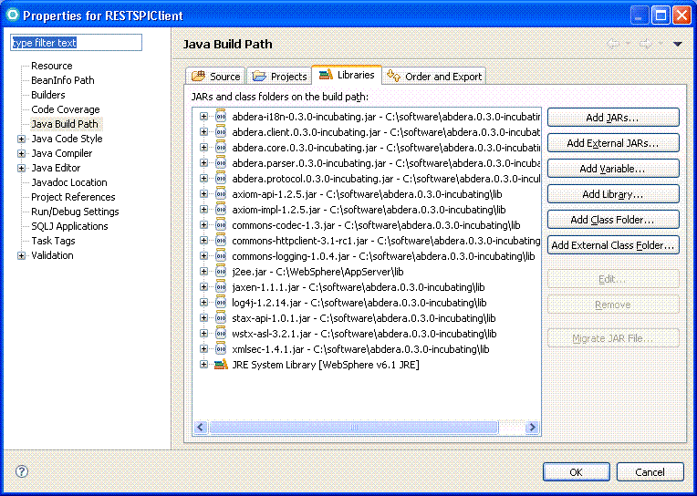Click the jar icon of xmlsec-1.4.1.jar
The height and width of the screenshot is (496, 697).
point(221,349)
